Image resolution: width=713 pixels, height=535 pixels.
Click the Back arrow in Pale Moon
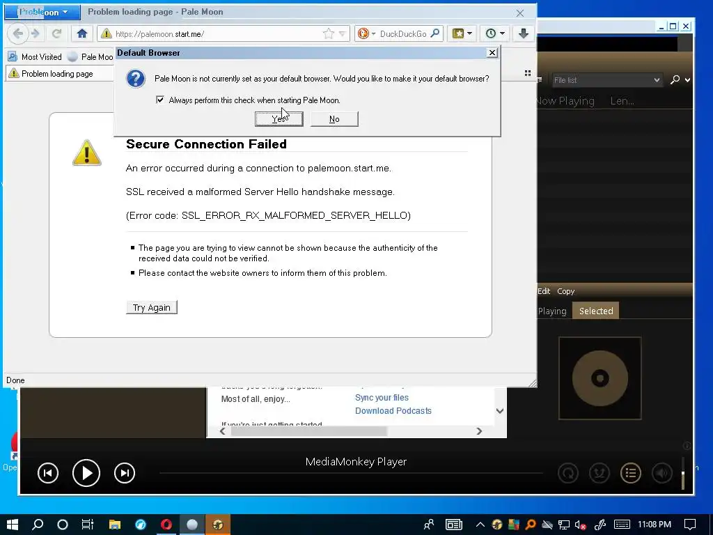point(17,33)
